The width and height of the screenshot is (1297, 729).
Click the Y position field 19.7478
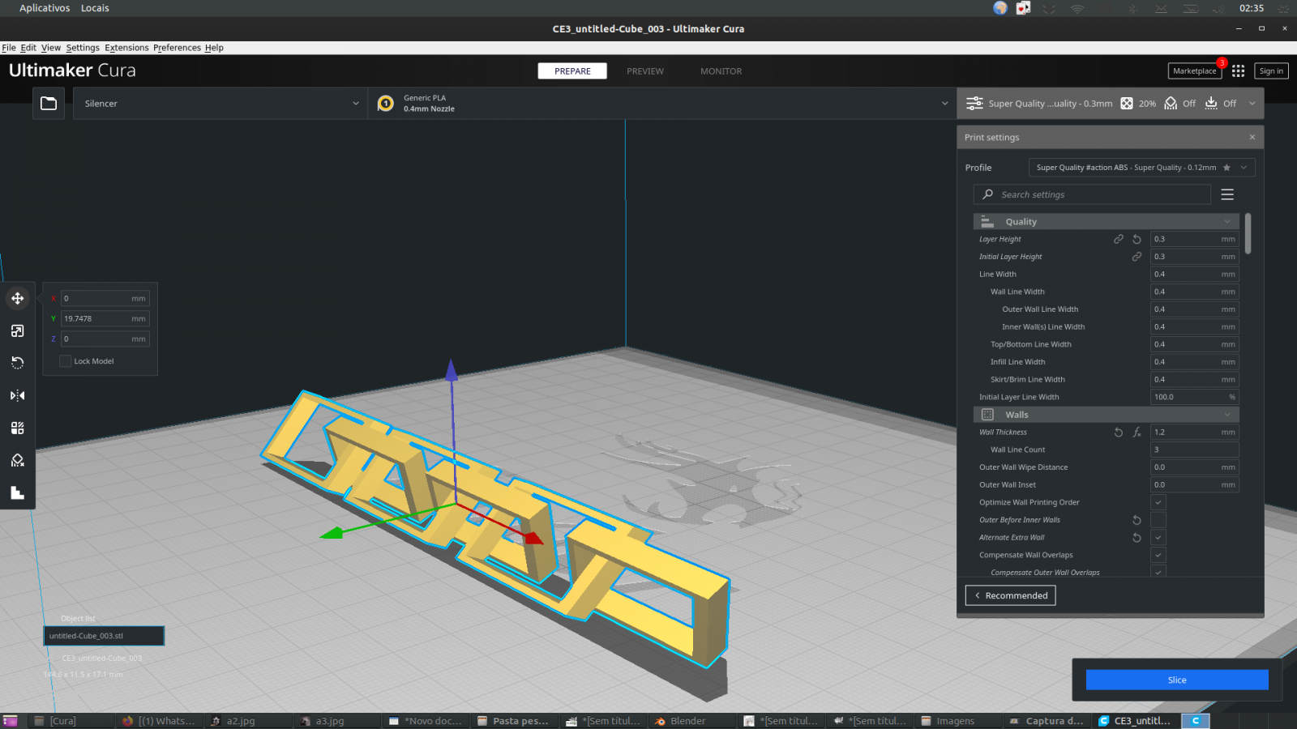click(x=105, y=318)
